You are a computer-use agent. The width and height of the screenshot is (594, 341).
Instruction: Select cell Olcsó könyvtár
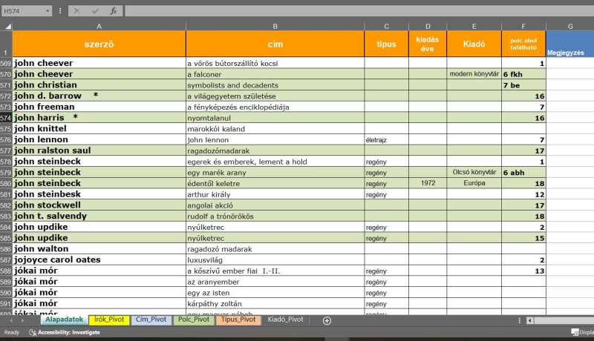coord(474,173)
